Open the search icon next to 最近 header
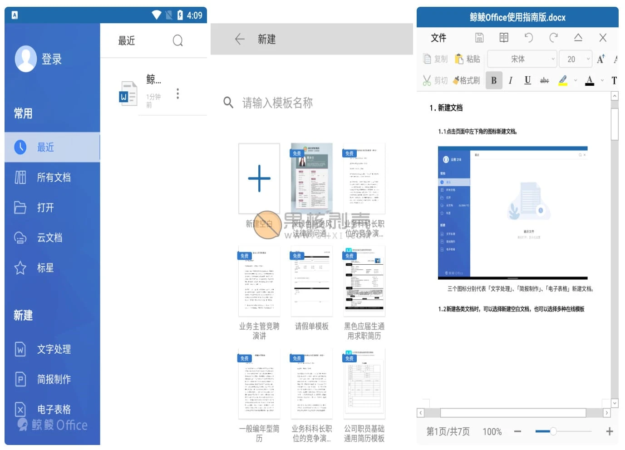The image size is (625, 450). pos(178,41)
